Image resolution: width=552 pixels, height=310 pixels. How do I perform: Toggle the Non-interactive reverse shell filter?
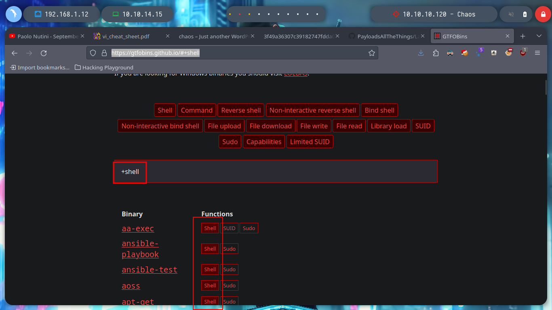pos(313,110)
